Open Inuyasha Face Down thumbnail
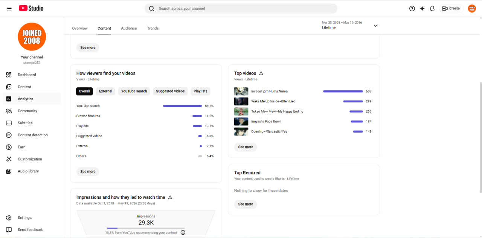Image resolution: width=482 pixels, height=238 pixels. (x=241, y=121)
